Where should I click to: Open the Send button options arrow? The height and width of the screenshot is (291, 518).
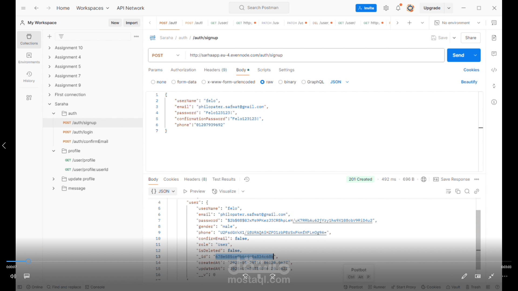pyautogui.click(x=475, y=55)
